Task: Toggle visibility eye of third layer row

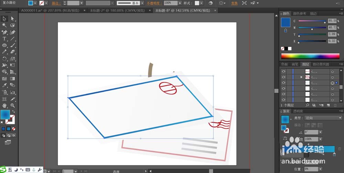Action: [284, 83]
